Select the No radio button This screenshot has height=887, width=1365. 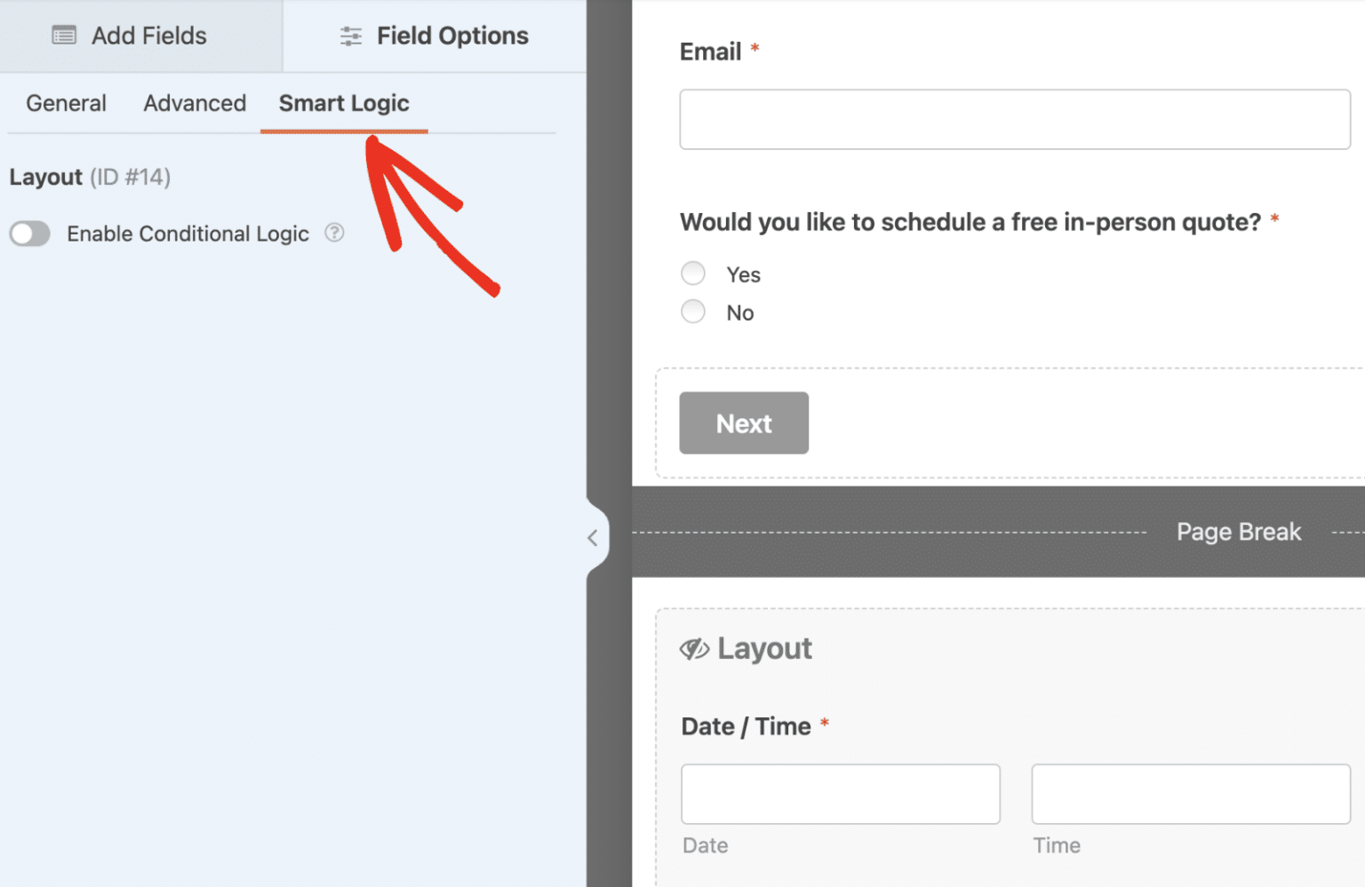(692, 311)
